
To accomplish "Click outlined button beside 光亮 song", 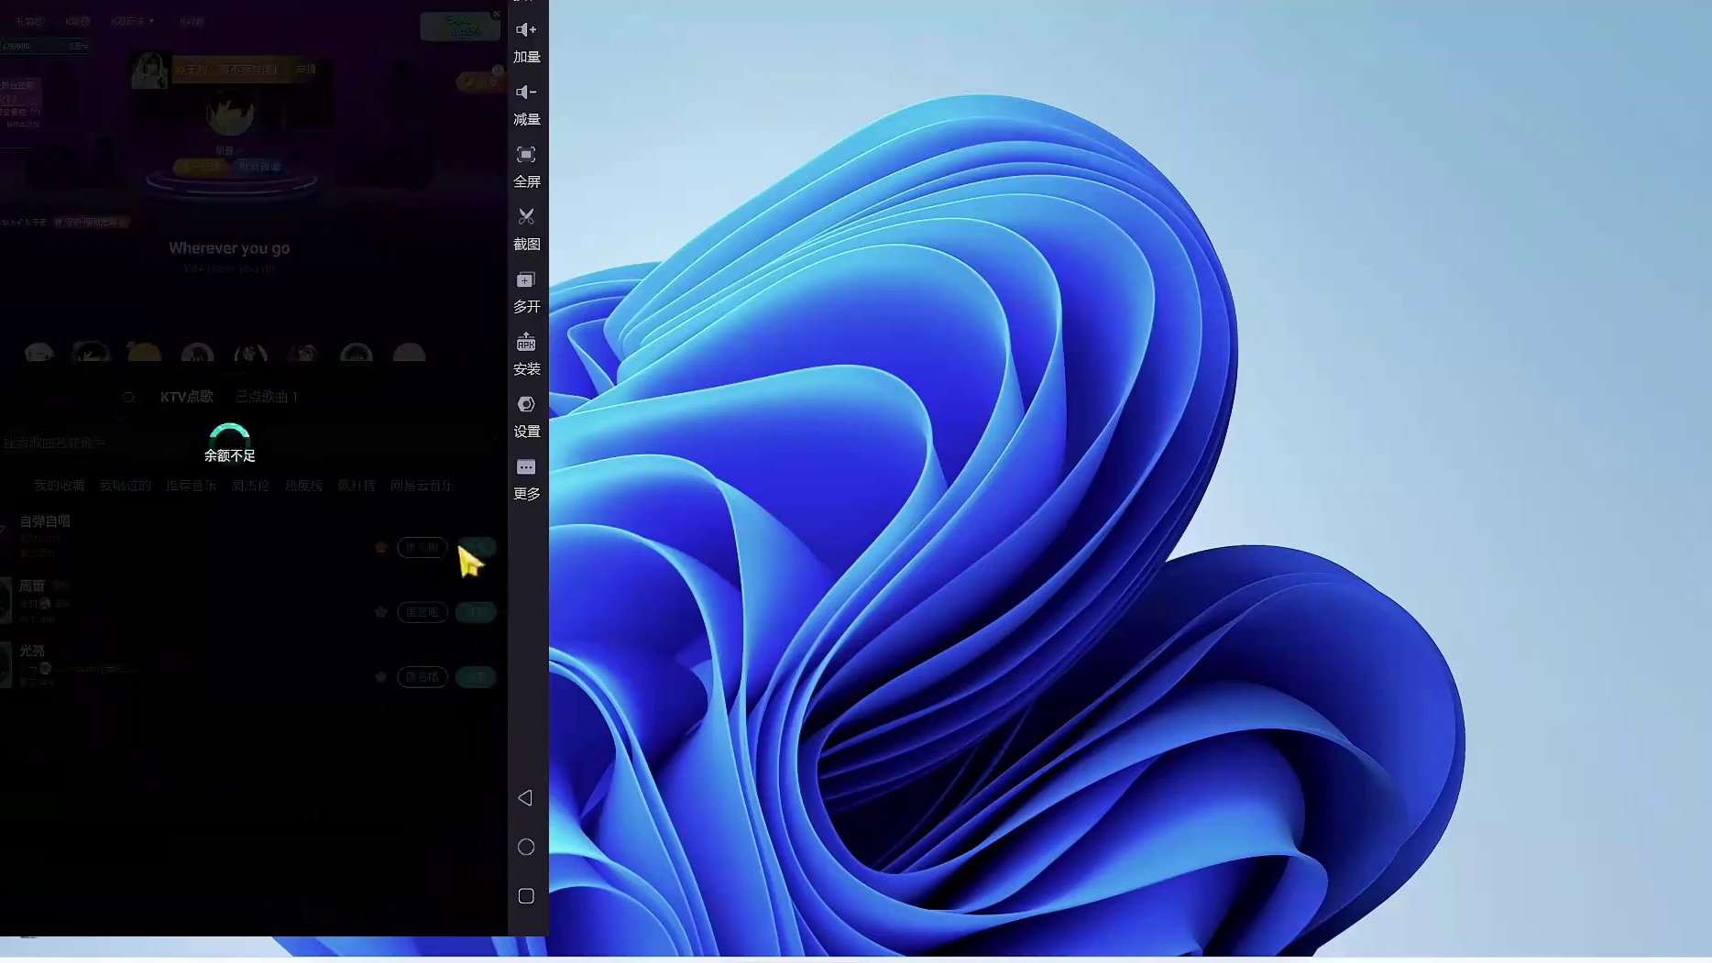I will (x=422, y=677).
